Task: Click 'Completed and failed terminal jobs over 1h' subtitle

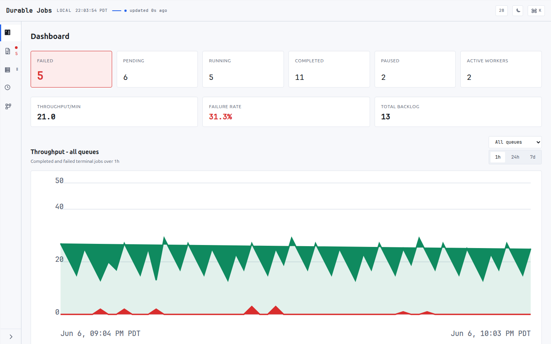Action: [75, 161]
